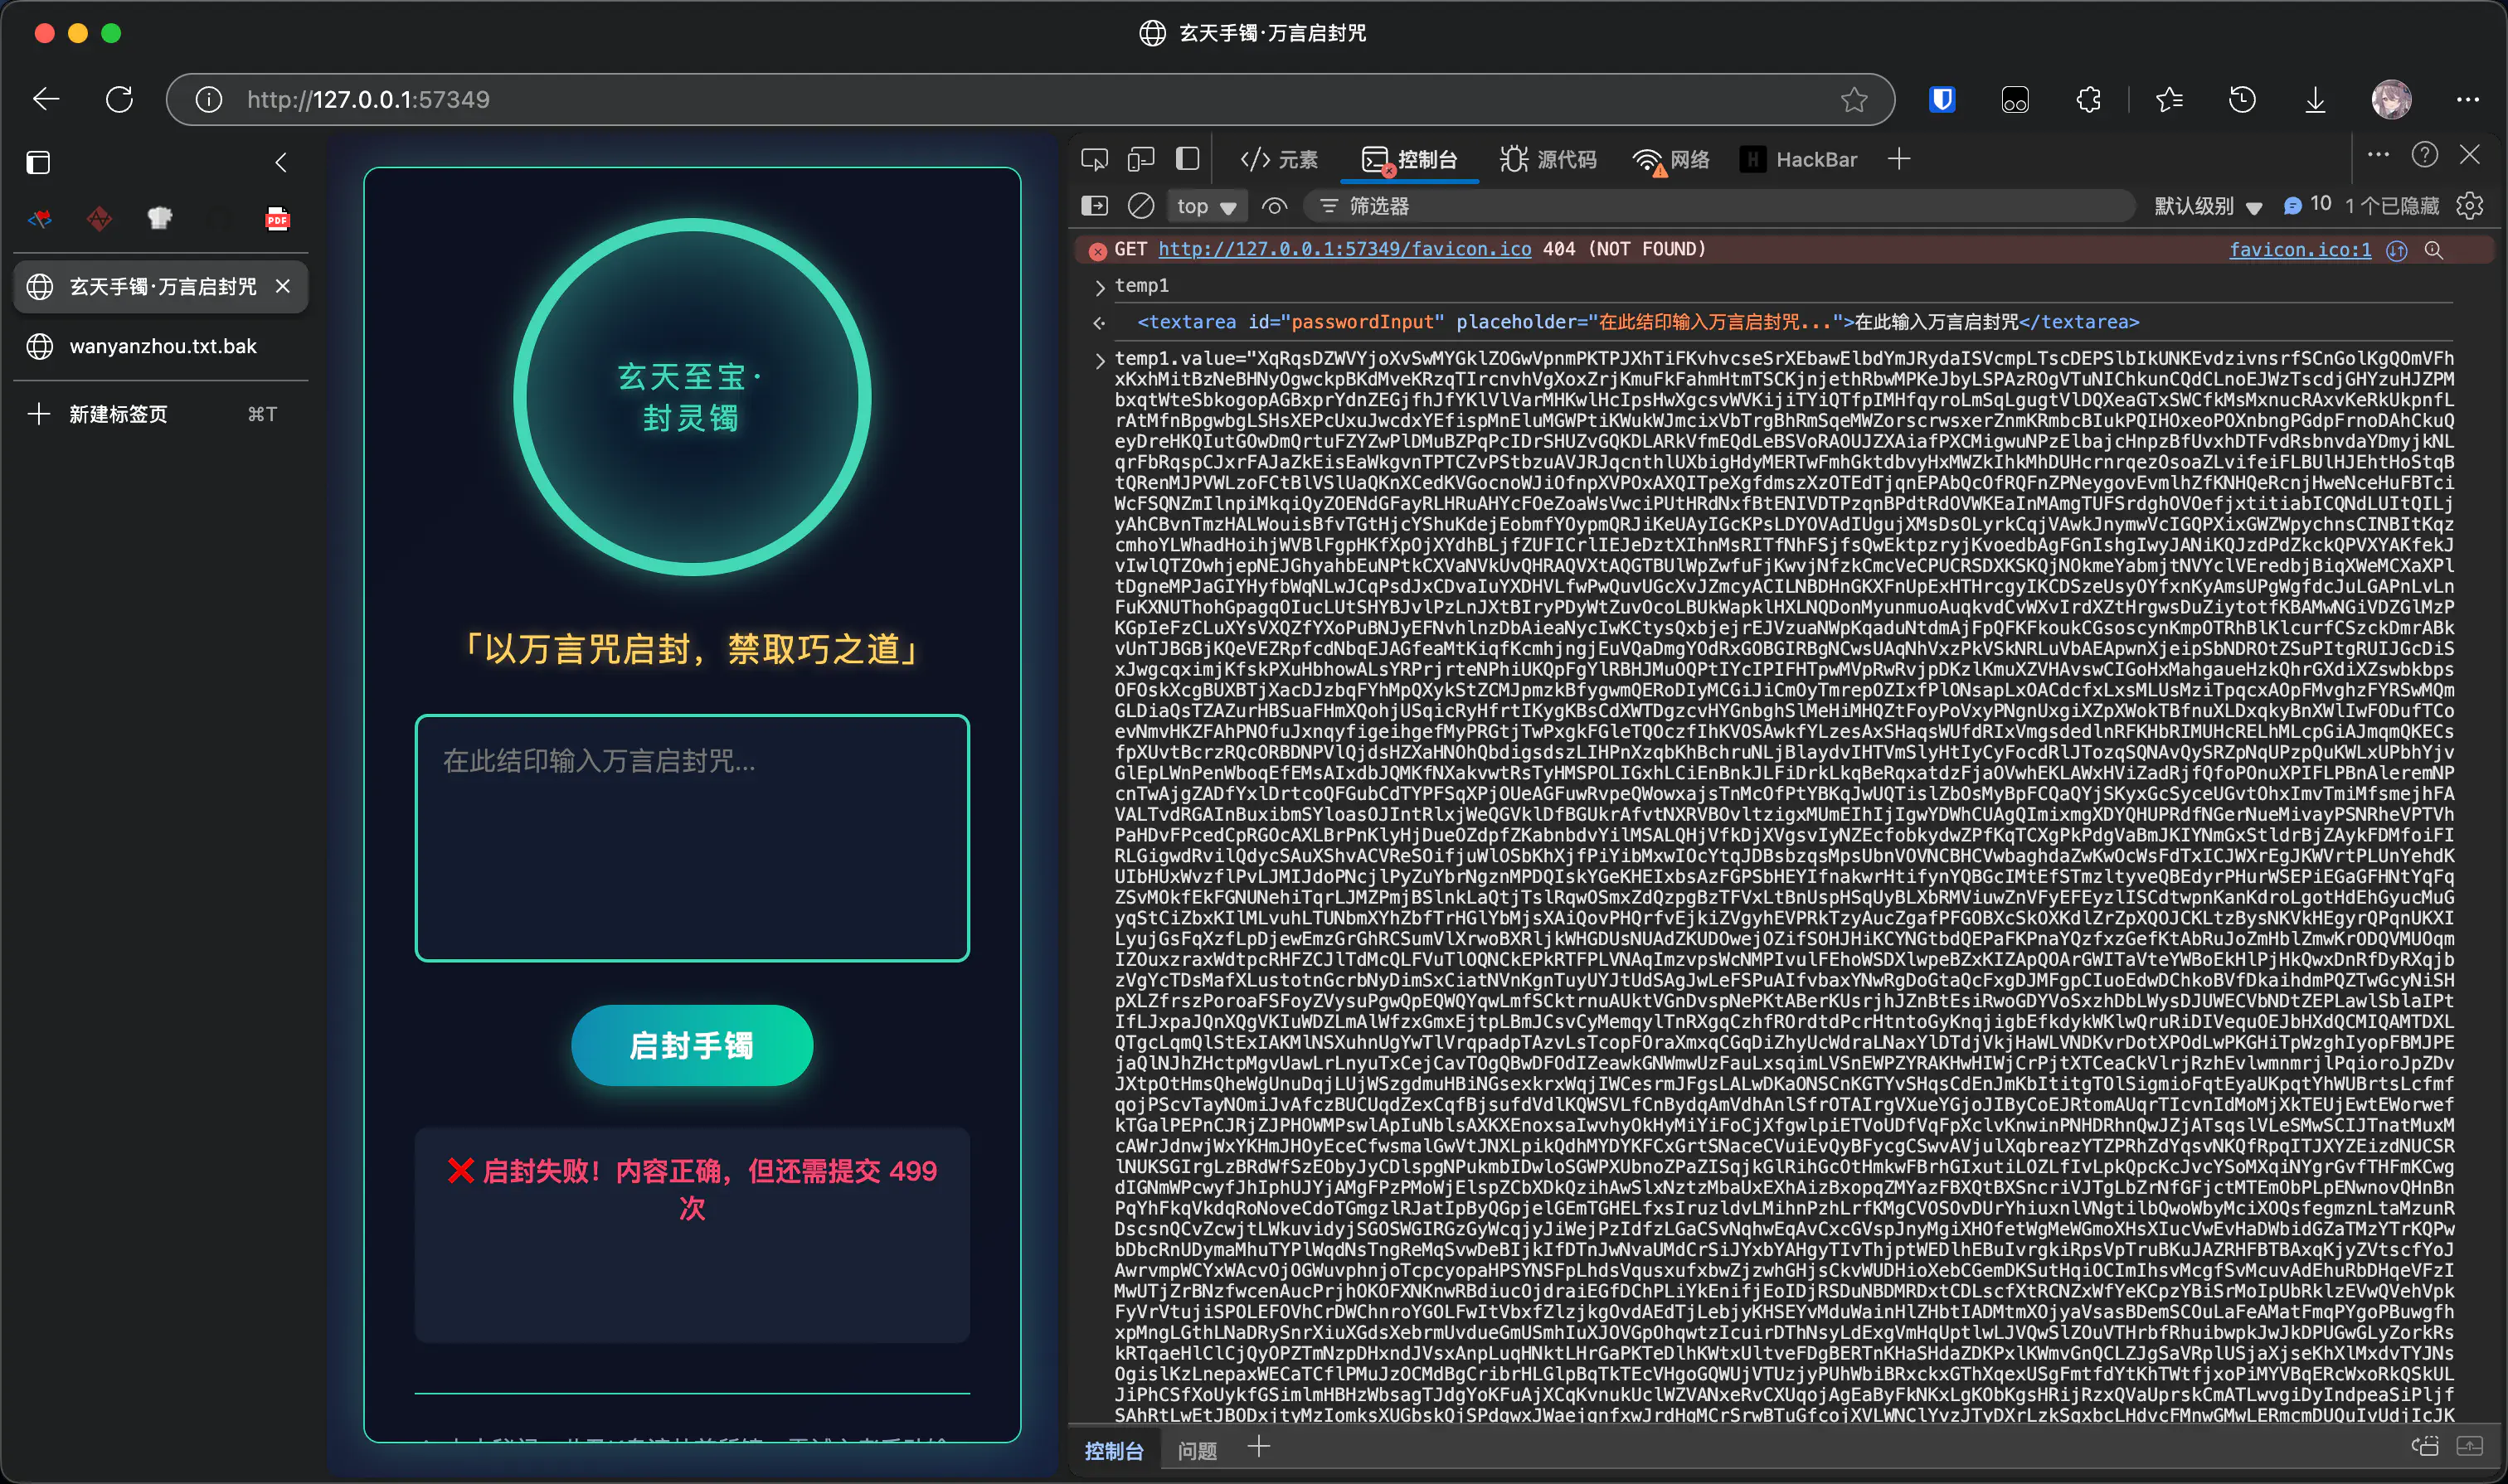Image resolution: width=2508 pixels, height=1484 pixels.
Task: Open the top context dropdown
Action: 1207,206
